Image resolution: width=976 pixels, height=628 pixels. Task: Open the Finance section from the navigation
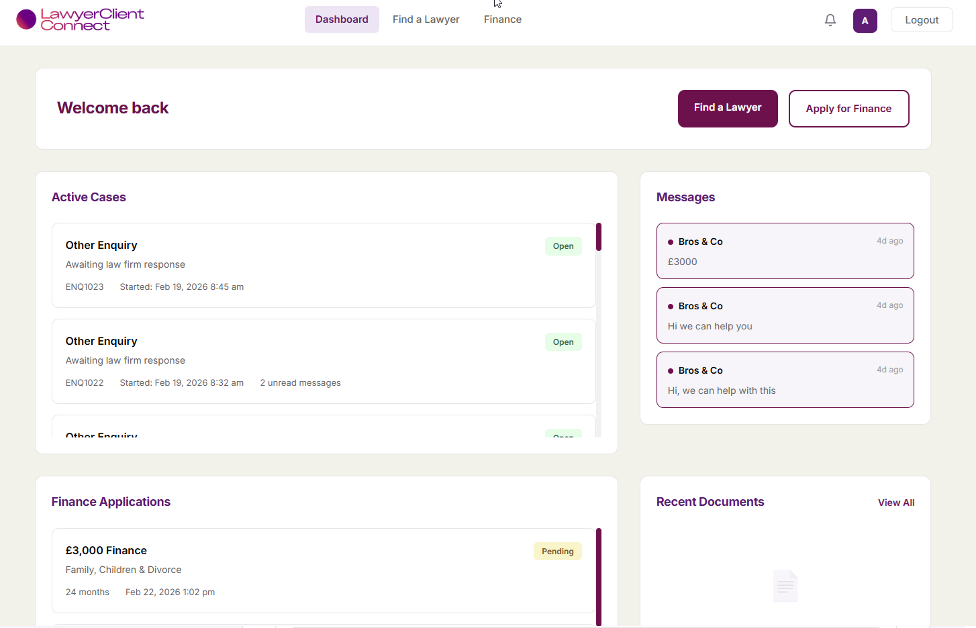click(502, 19)
